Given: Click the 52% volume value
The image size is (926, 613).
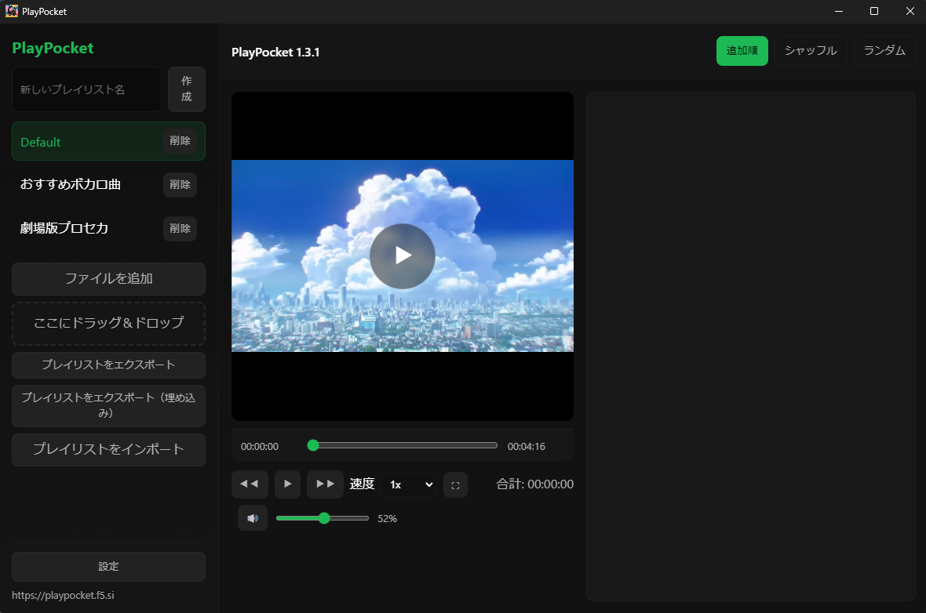Looking at the screenshot, I should (x=388, y=519).
